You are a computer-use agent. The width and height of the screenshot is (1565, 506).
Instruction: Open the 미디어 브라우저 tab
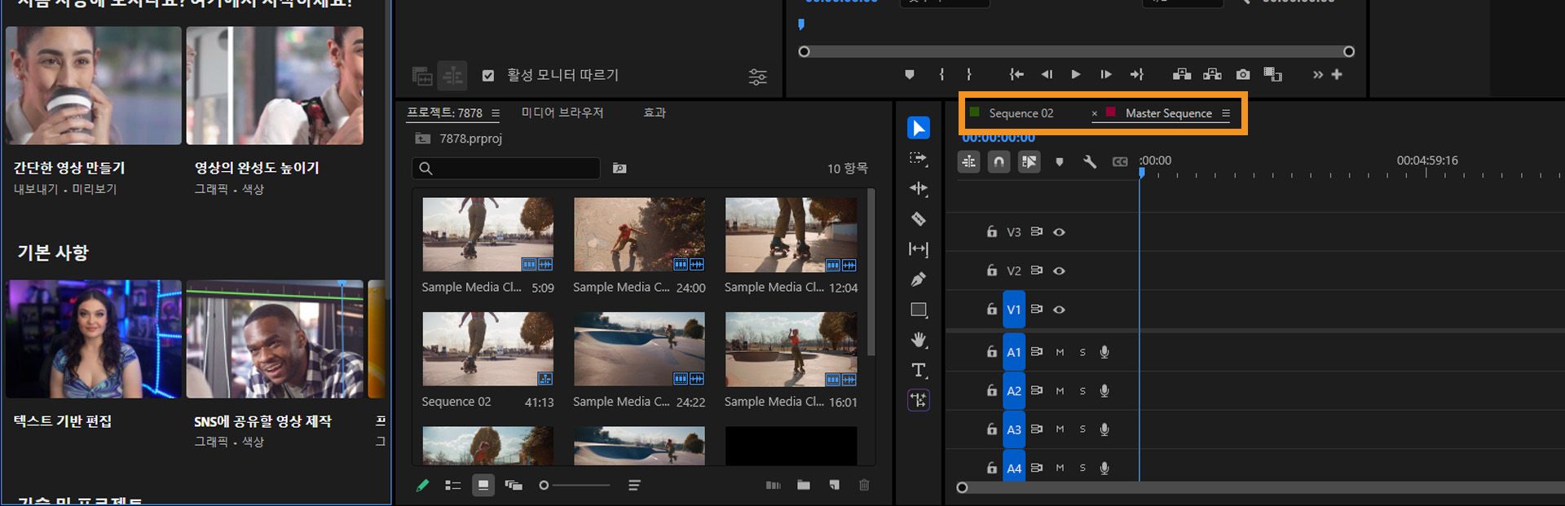[x=562, y=112]
